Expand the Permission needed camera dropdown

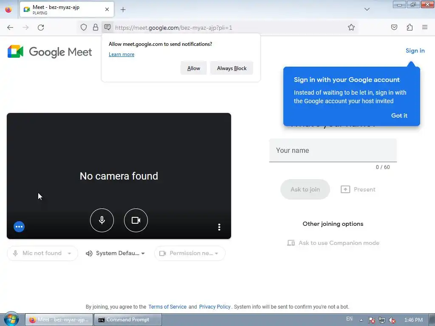[x=190, y=253]
